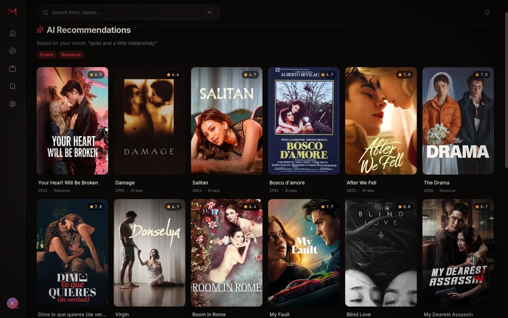This screenshot has height=318, width=508.
Task: Click the 4.7 rating badge on Bosco d'amore
Action: (x=327, y=75)
